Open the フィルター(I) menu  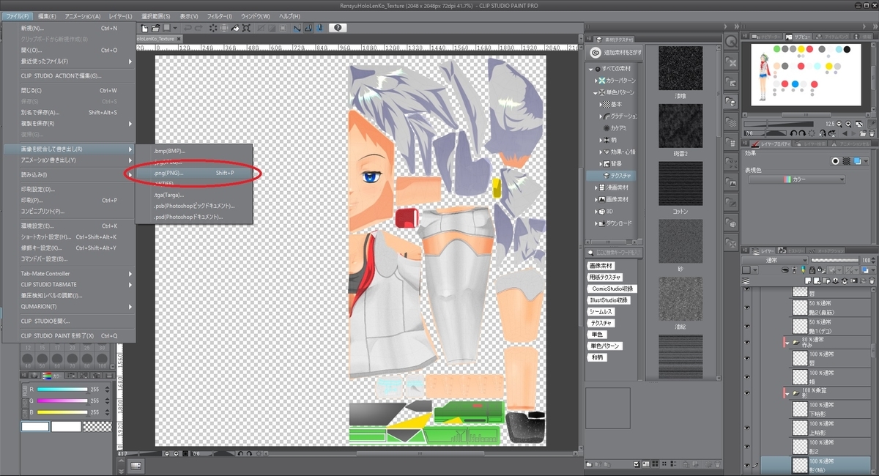(220, 15)
